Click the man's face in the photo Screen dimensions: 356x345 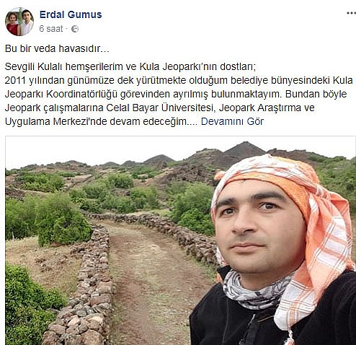click(258, 229)
